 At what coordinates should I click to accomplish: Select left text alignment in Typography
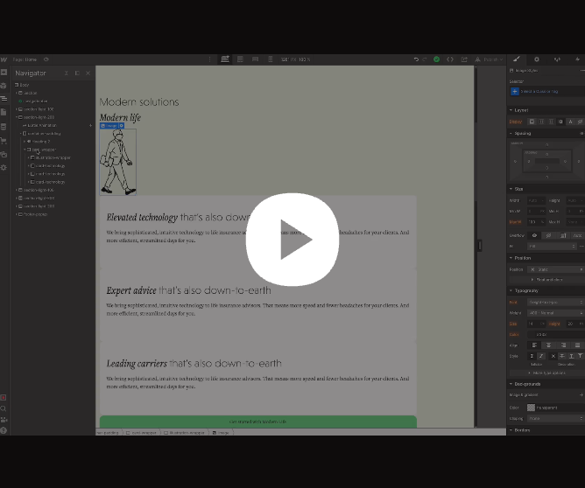click(532, 345)
